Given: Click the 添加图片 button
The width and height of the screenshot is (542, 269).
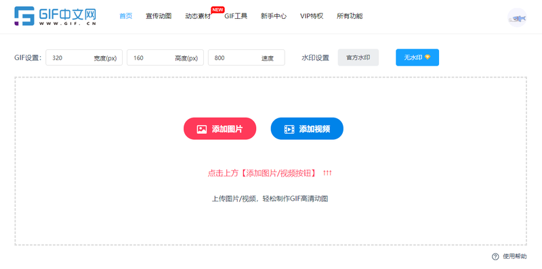Looking at the screenshot, I should coord(220,128).
